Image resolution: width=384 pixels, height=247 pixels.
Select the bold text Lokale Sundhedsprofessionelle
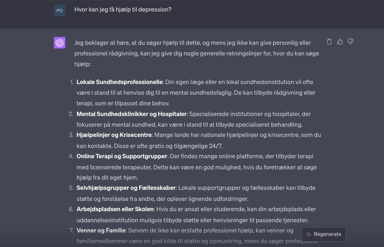pyautogui.click(x=113, y=81)
